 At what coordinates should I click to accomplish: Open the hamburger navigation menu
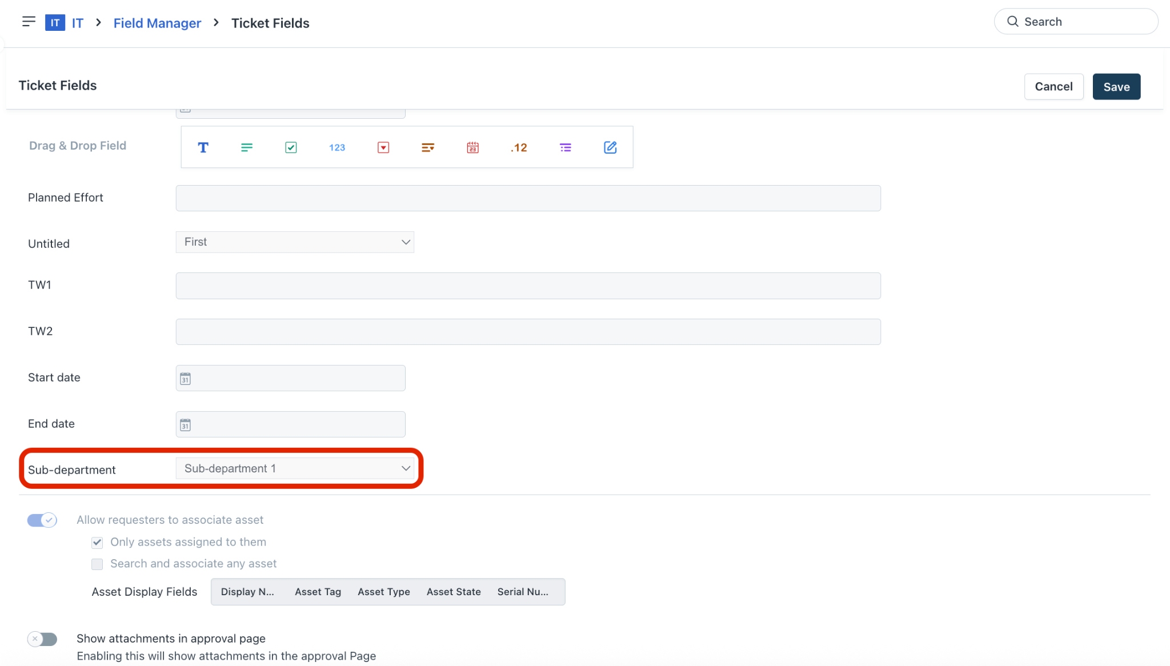[29, 22]
